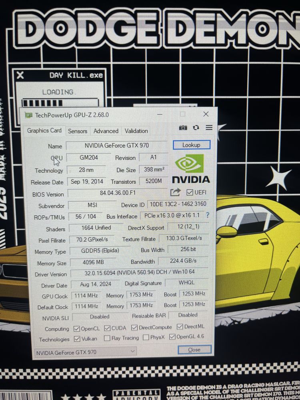Viewport: 300px width, 400px height.
Task: Click the Name field NVIDIA GeForce GTX 970
Action: click(x=117, y=146)
